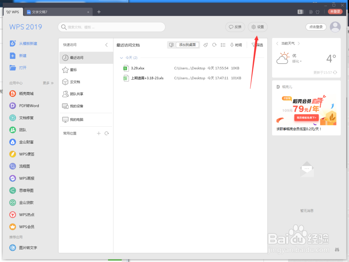This screenshot has width=349, height=262.
Task: Open WPS画报 app
Action: pos(22,178)
